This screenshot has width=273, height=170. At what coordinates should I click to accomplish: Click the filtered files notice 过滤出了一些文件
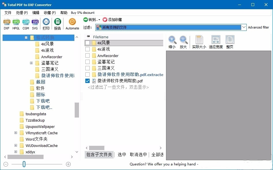pos(118,87)
